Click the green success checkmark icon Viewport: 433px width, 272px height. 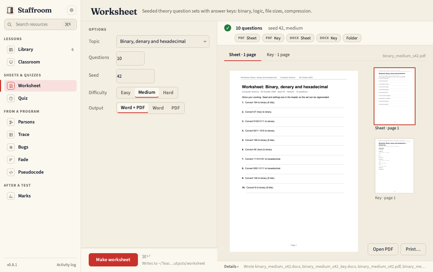[228, 28]
